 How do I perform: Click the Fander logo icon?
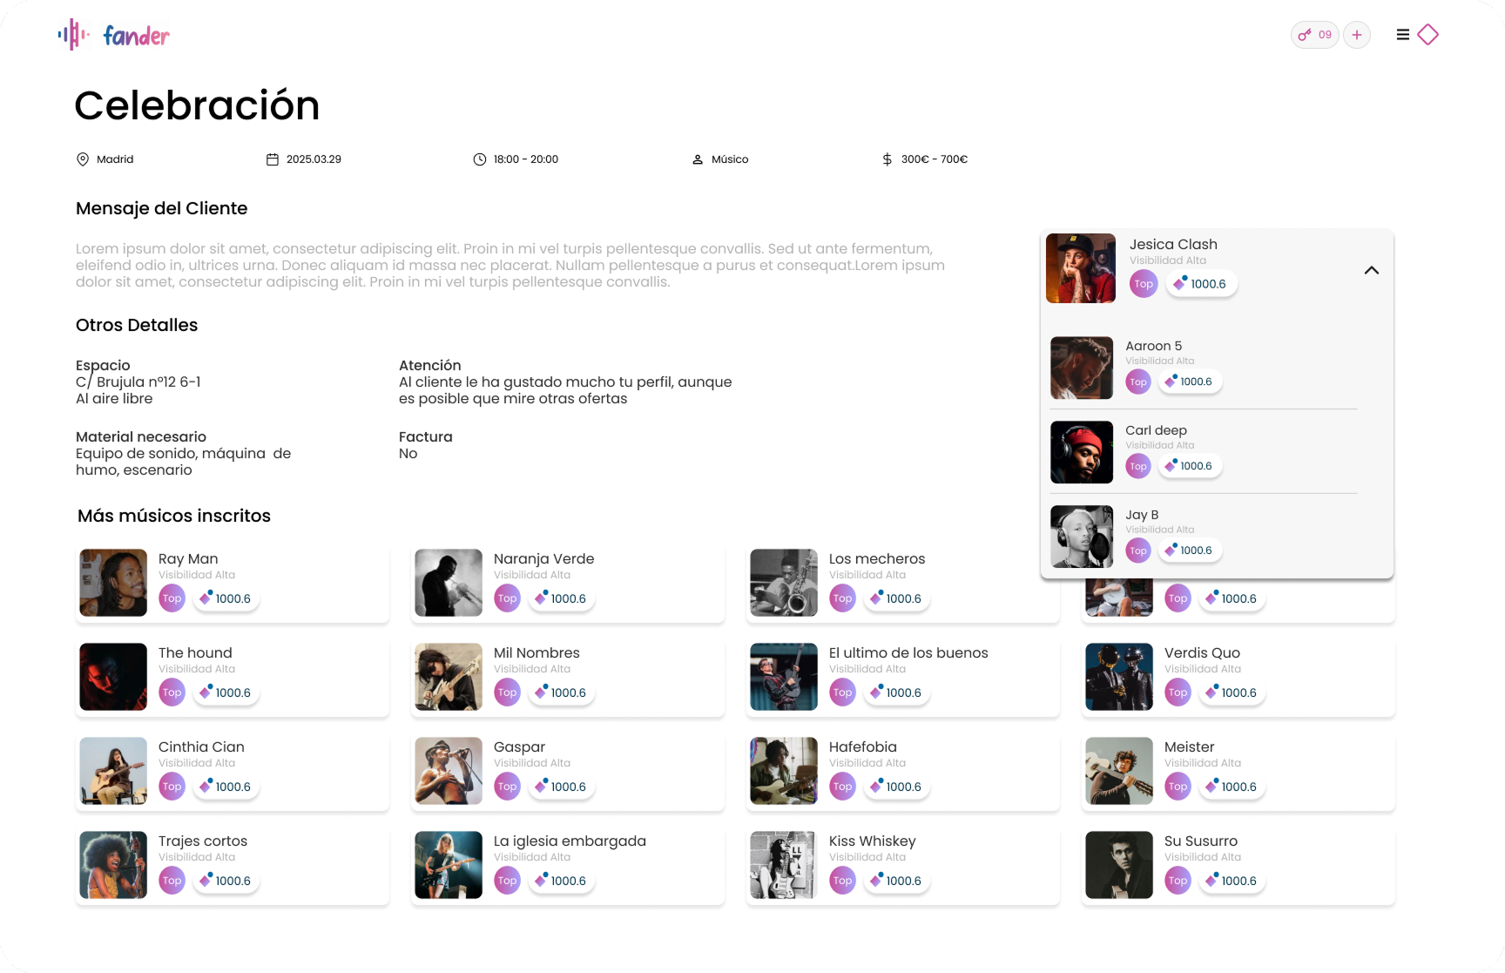(x=73, y=35)
